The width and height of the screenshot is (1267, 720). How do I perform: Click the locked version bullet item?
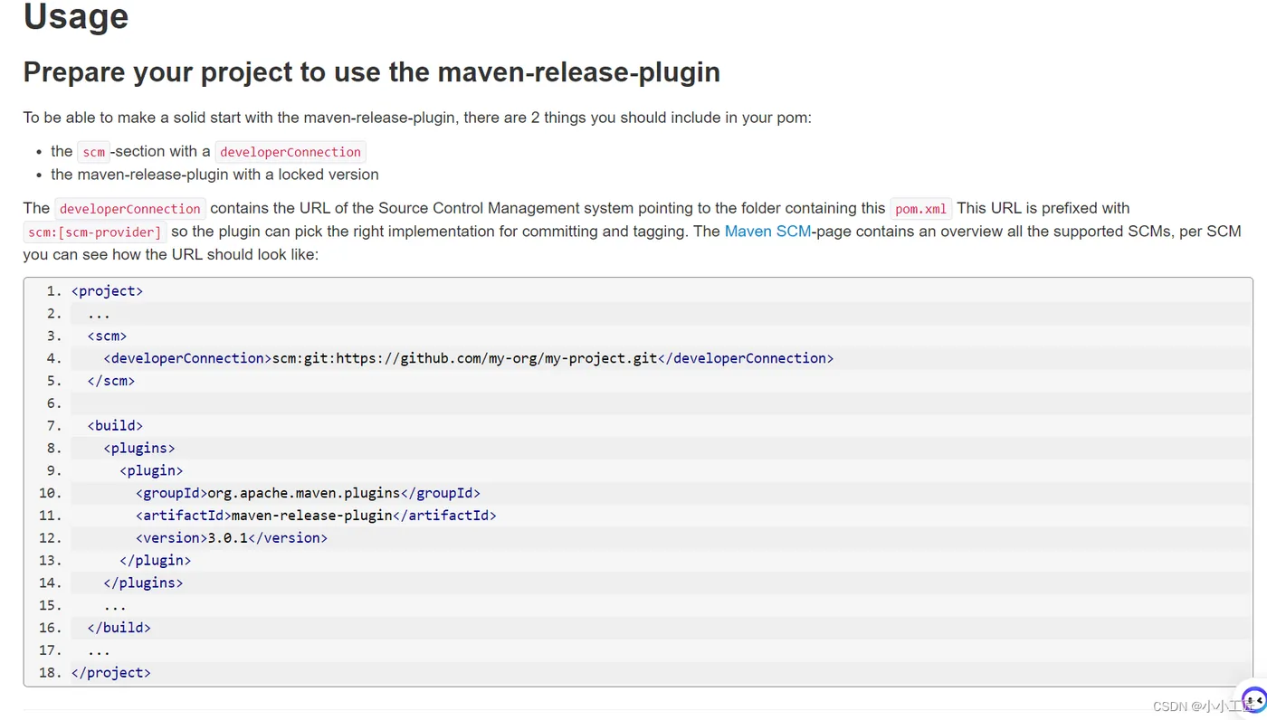pyautogui.click(x=214, y=175)
